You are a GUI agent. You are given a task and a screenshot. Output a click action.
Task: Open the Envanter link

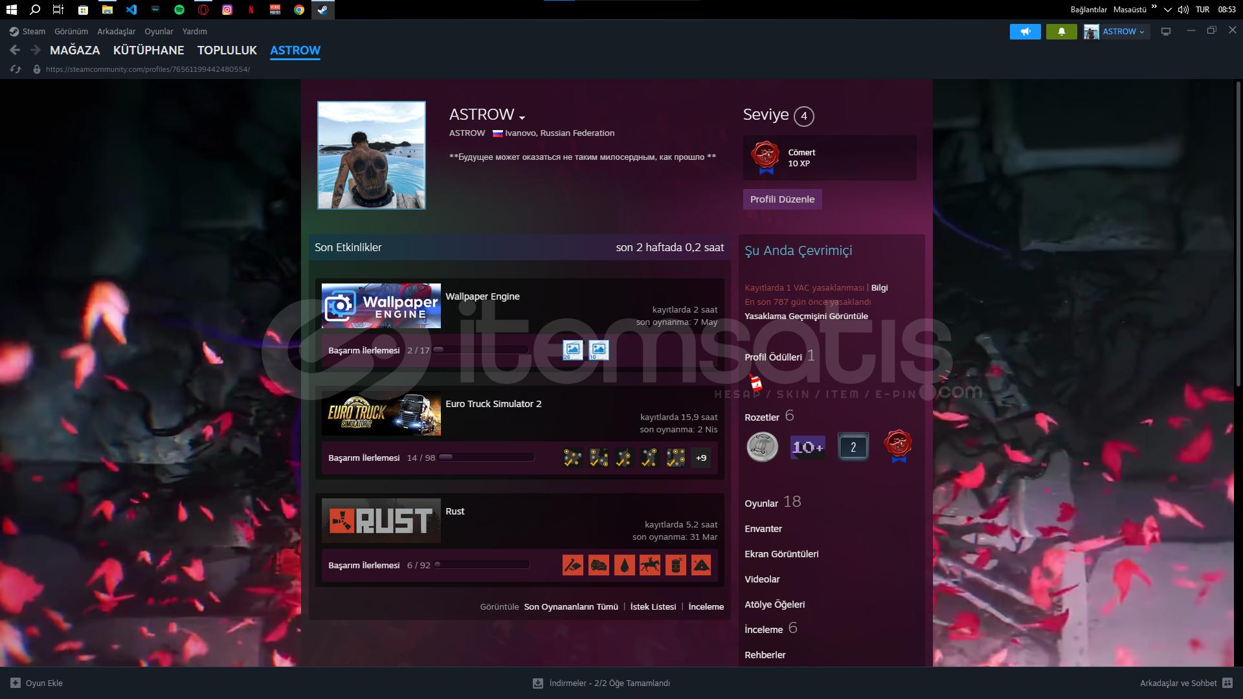click(x=763, y=529)
